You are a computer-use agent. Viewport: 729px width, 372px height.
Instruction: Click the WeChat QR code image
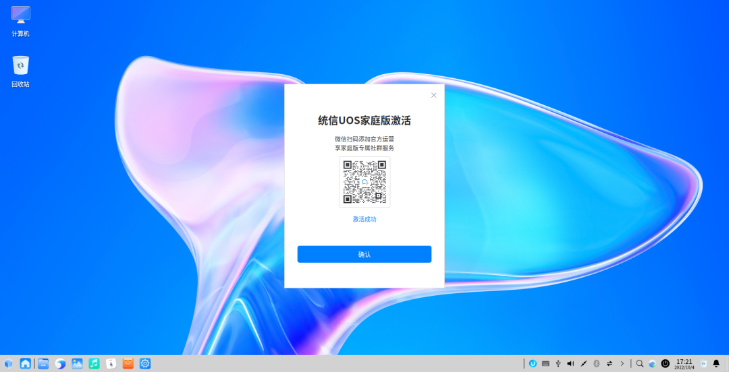[x=364, y=181]
